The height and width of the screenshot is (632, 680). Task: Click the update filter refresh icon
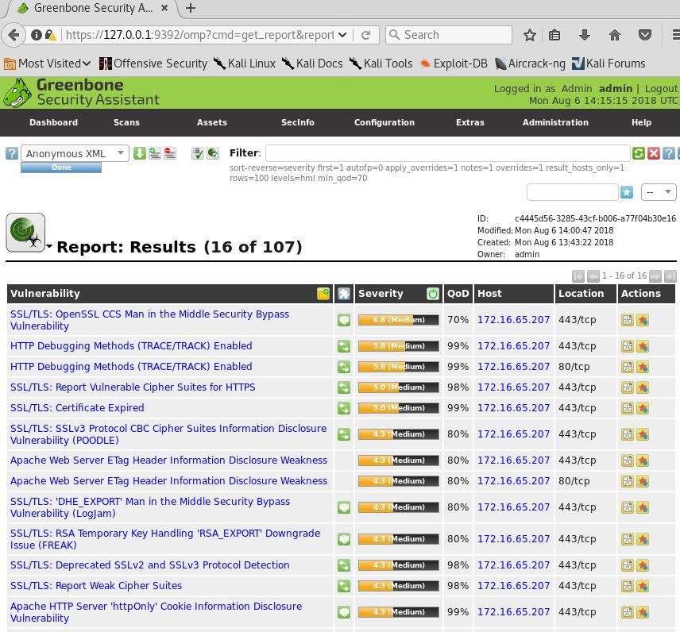coord(639,153)
